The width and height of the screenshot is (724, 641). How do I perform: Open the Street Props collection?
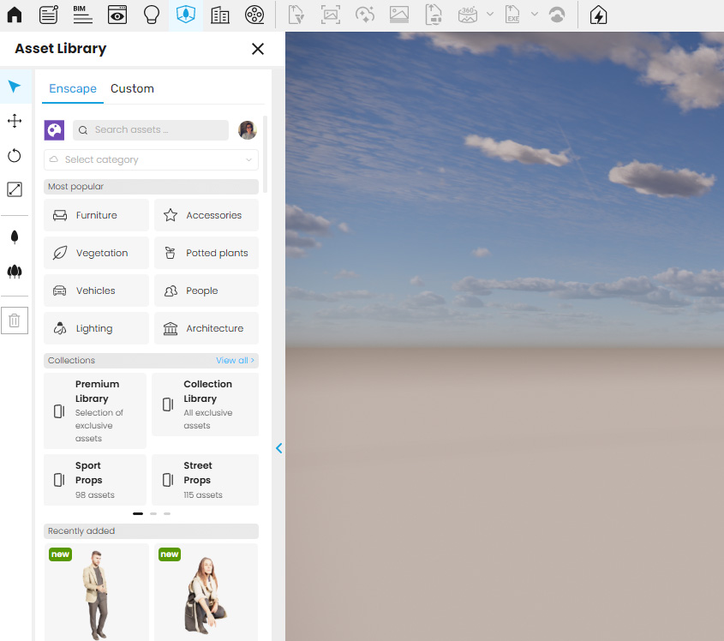point(205,480)
